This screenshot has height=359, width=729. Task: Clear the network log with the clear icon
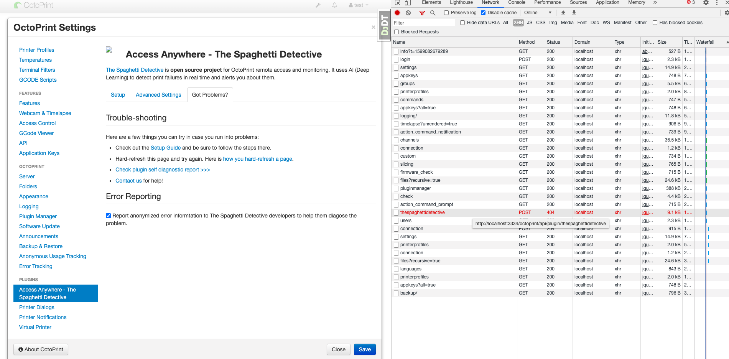408,13
